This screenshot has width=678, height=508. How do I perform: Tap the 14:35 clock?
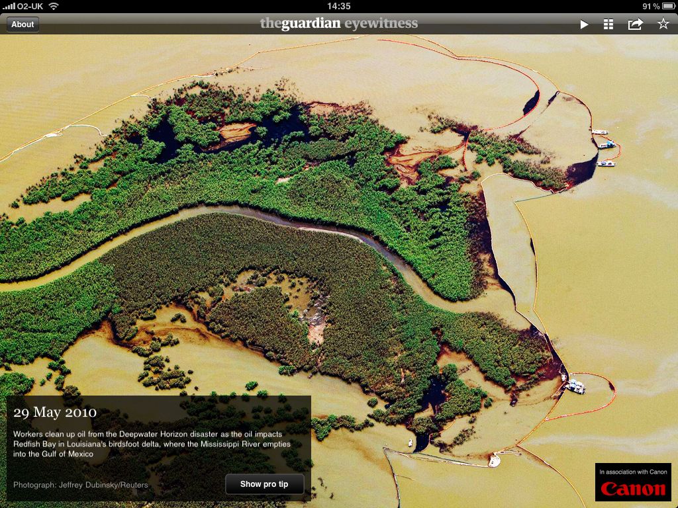(338, 6)
